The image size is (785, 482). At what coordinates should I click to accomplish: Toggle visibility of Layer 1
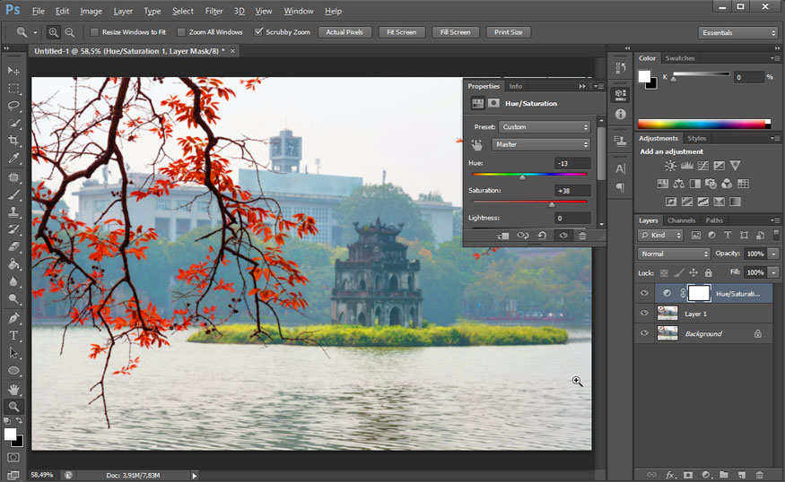pos(644,314)
